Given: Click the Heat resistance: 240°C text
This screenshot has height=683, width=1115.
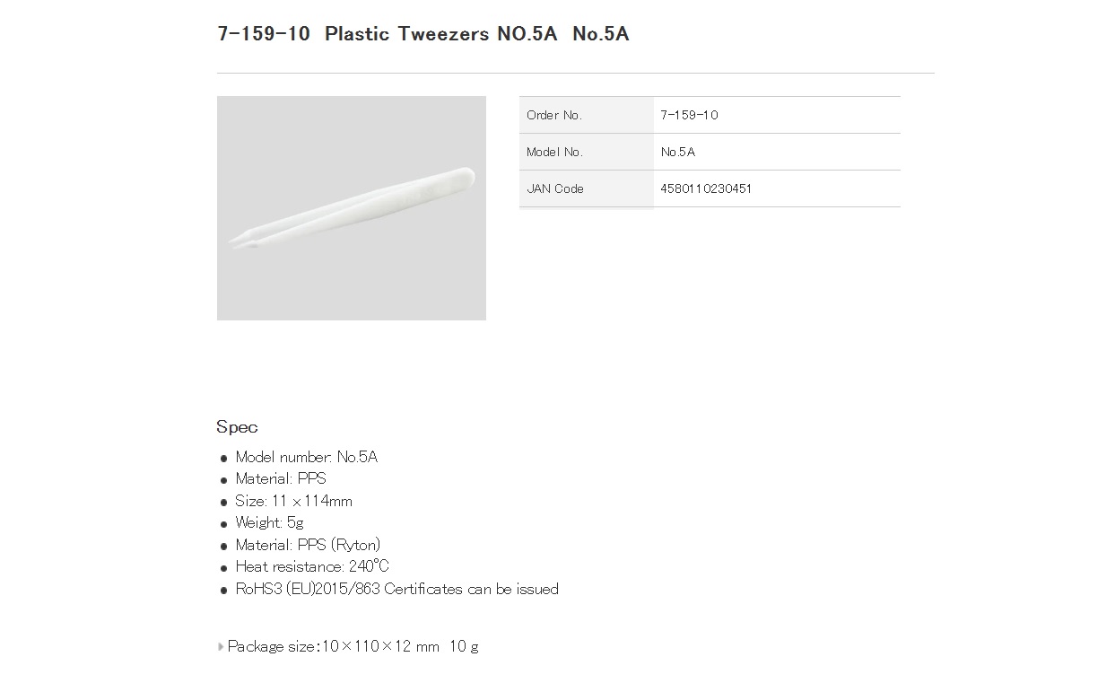Looking at the screenshot, I should click(312, 566).
